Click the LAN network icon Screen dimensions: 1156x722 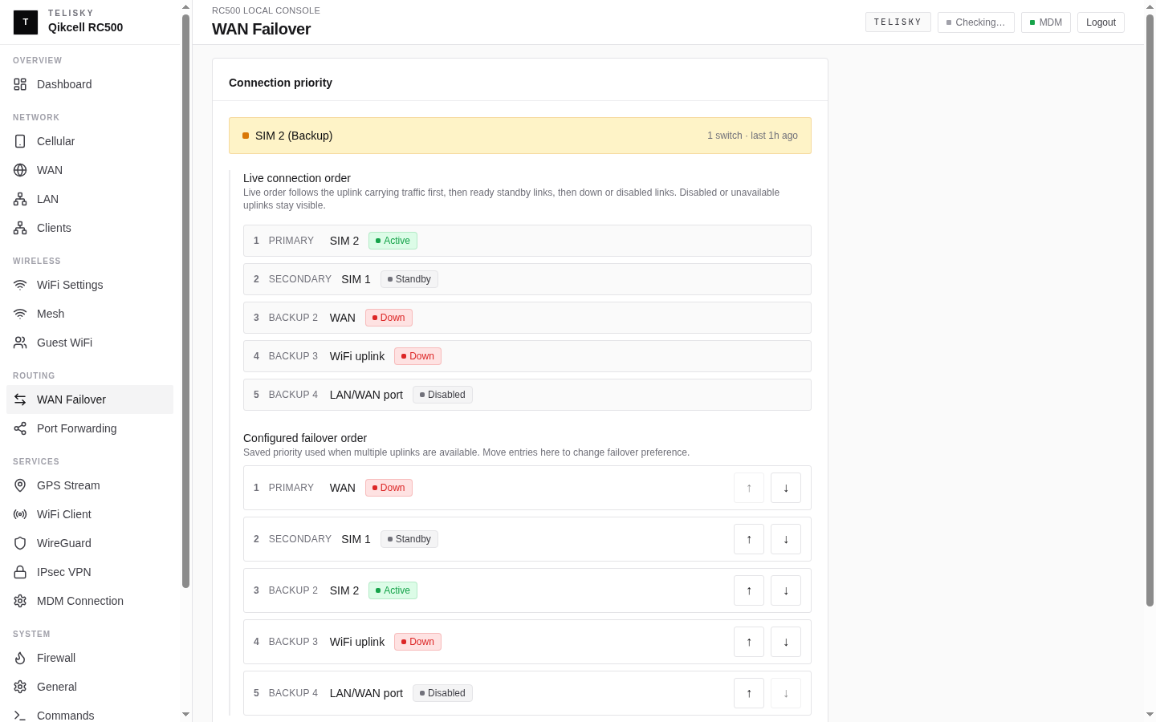tap(20, 199)
